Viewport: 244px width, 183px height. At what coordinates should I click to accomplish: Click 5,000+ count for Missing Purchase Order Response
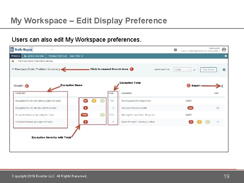pos(189,115)
